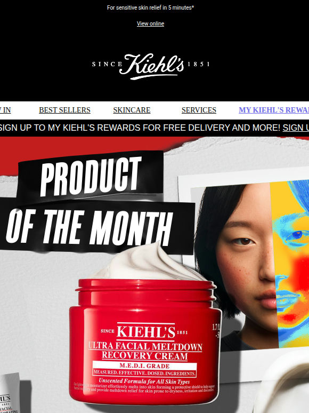Screen dimensions: 309x413
Task: Select the red Ultra Facial Meltdown jar
Action: 145,341
